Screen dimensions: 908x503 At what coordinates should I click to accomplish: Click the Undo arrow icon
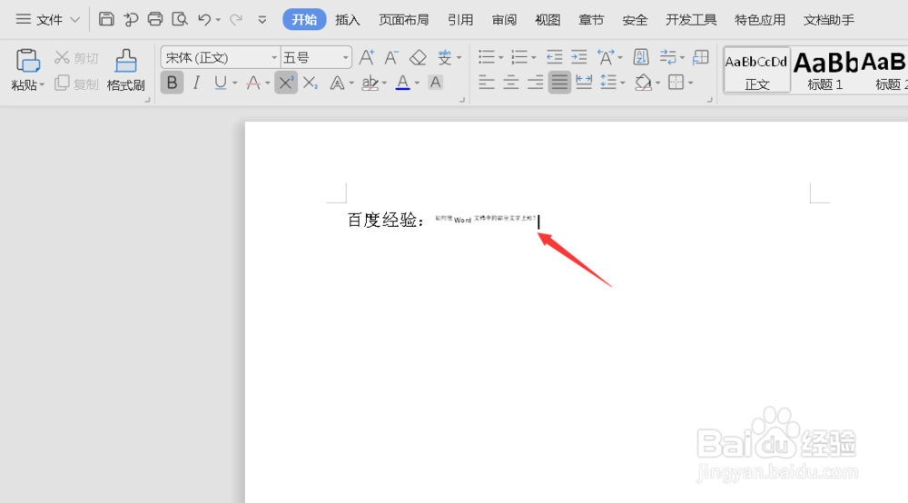203,20
